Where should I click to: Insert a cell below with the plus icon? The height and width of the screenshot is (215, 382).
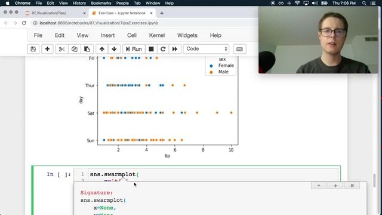(47, 49)
